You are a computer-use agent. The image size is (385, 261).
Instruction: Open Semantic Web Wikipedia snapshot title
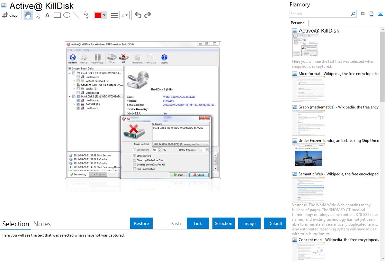click(338, 174)
